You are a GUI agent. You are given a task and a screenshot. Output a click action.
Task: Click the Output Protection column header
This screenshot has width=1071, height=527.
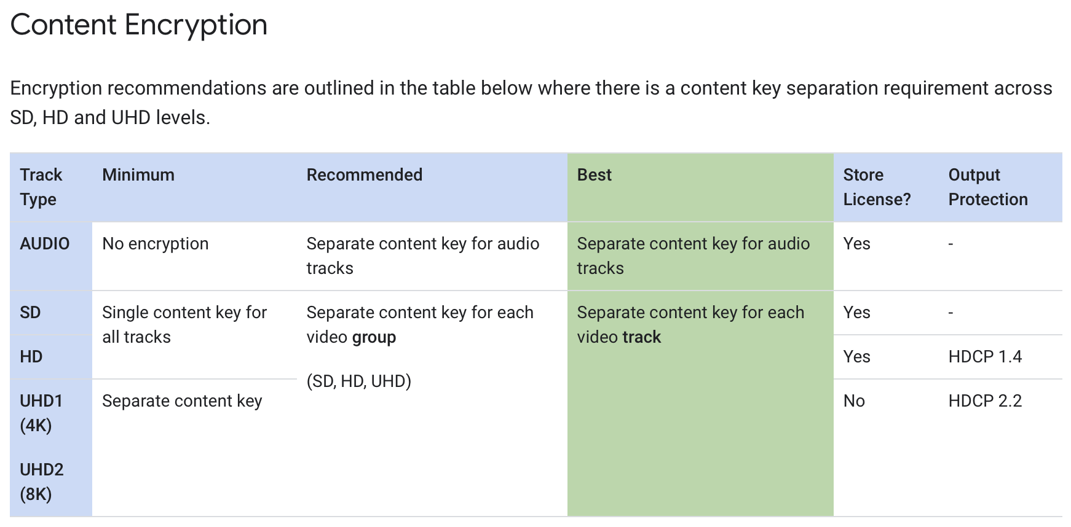987,187
